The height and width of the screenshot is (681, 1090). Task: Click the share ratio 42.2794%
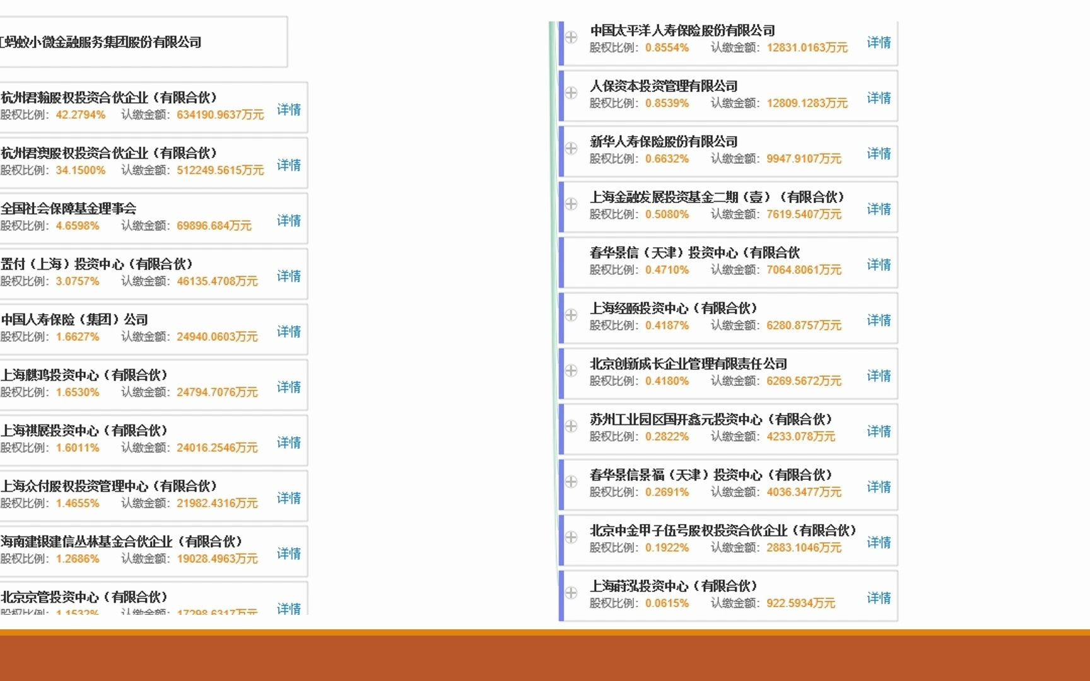tap(81, 115)
